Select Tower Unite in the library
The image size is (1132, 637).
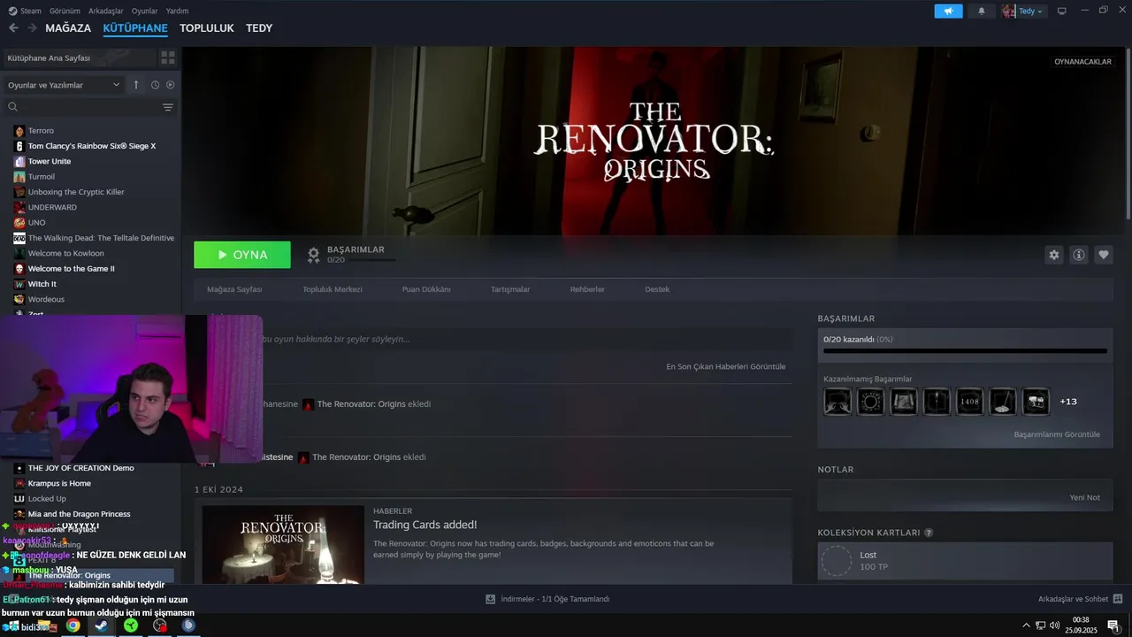pyautogui.click(x=50, y=161)
